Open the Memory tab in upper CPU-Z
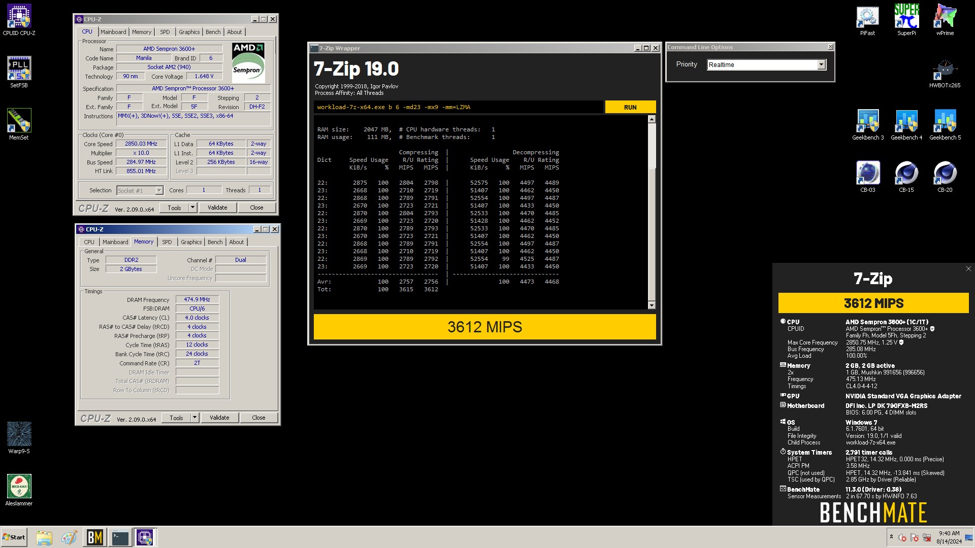 click(x=142, y=32)
